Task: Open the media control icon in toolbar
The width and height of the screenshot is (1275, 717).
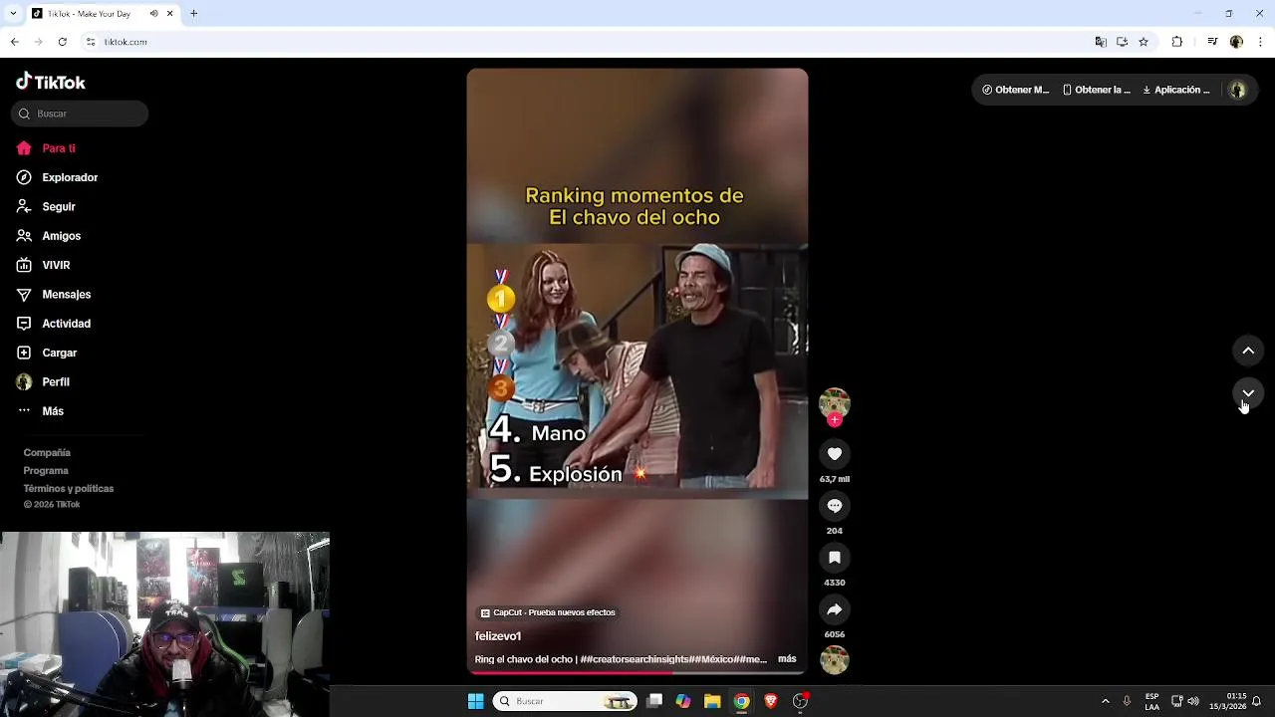Action: pos(1212,42)
